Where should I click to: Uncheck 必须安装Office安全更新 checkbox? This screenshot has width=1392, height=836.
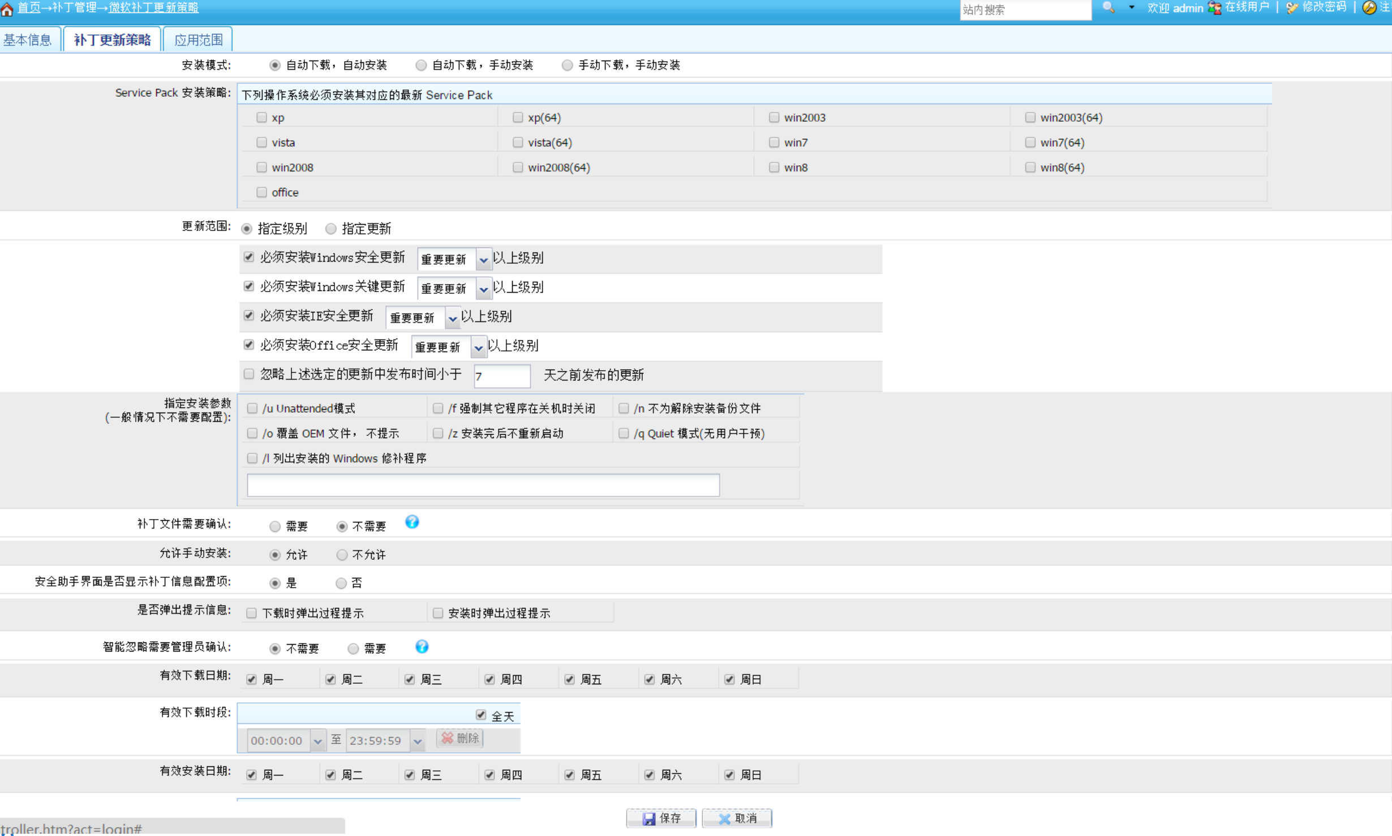tap(249, 345)
